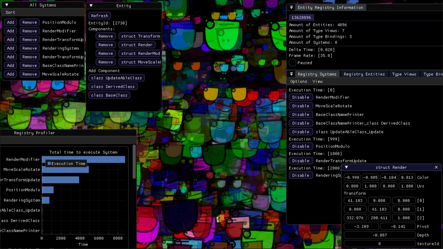This screenshot has width=443, height=249.
Task: Add the BaseClassNamePrinter system
Action: [x=11, y=65]
